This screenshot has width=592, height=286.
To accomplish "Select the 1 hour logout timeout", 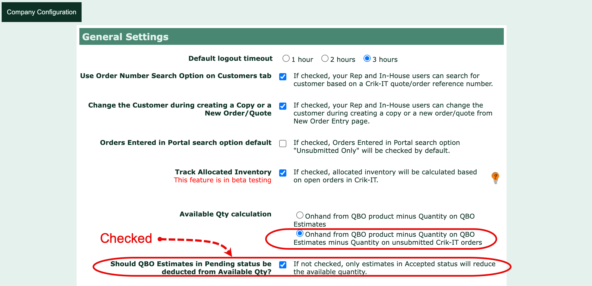I will coord(286,59).
